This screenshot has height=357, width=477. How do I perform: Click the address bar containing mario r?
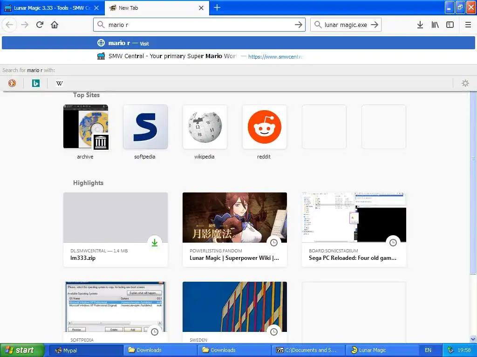(199, 25)
